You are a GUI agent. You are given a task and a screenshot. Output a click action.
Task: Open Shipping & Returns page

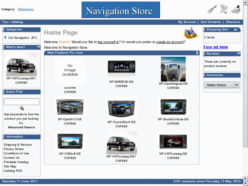click(x=18, y=145)
